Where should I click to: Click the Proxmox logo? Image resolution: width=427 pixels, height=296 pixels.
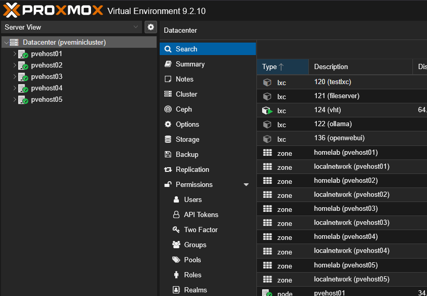point(53,10)
